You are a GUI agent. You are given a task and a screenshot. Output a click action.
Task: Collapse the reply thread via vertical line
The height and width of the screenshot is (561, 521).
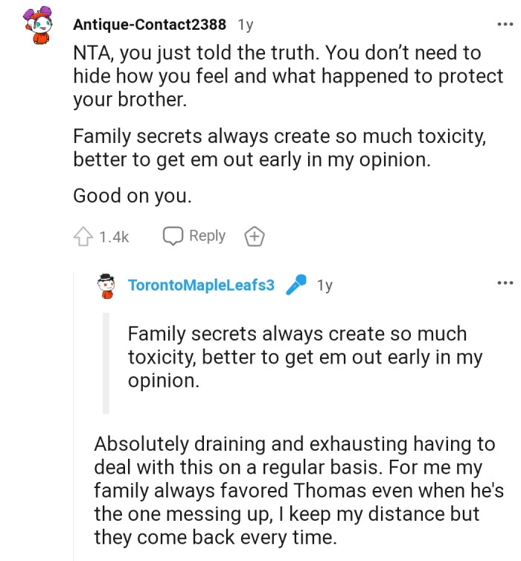click(x=74, y=417)
